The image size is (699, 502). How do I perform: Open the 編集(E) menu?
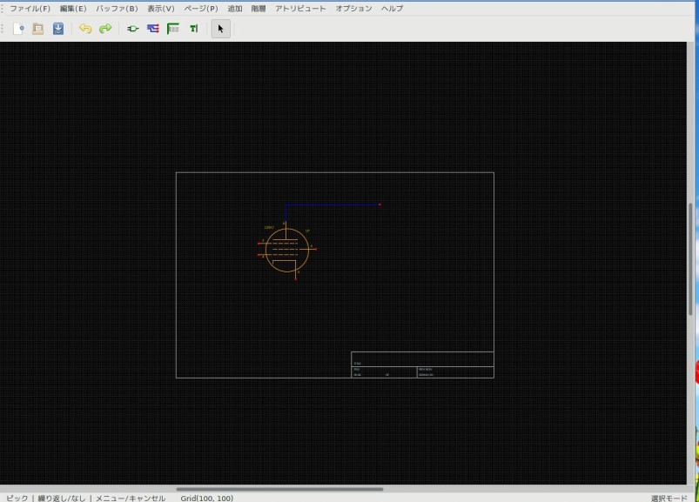tap(73, 8)
